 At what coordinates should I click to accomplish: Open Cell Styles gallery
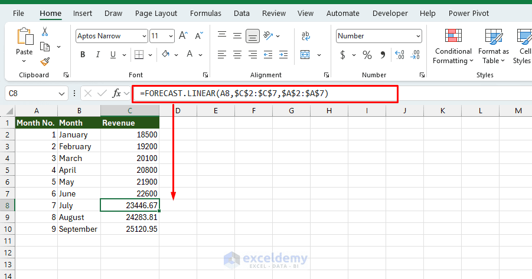[523, 47]
